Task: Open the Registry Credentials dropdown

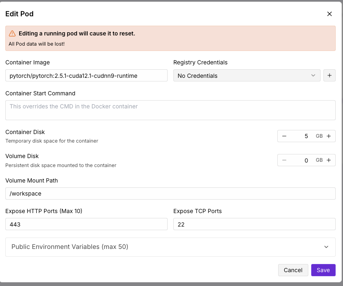Action: pos(246,75)
